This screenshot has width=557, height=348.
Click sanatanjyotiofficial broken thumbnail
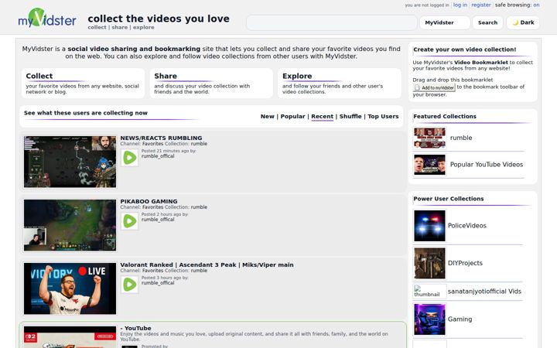point(429,292)
